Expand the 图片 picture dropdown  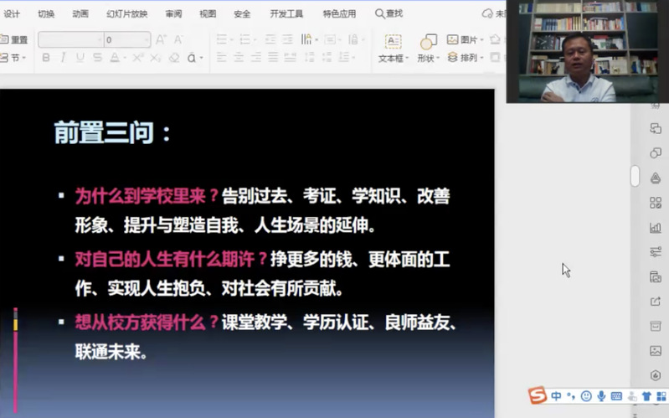click(x=481, y=39)
